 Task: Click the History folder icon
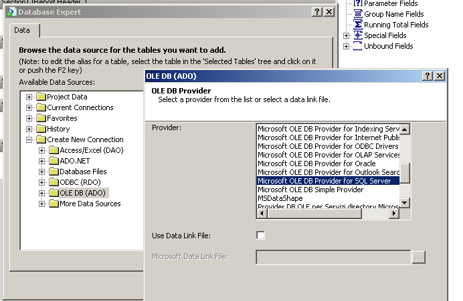tap(41, 129)
